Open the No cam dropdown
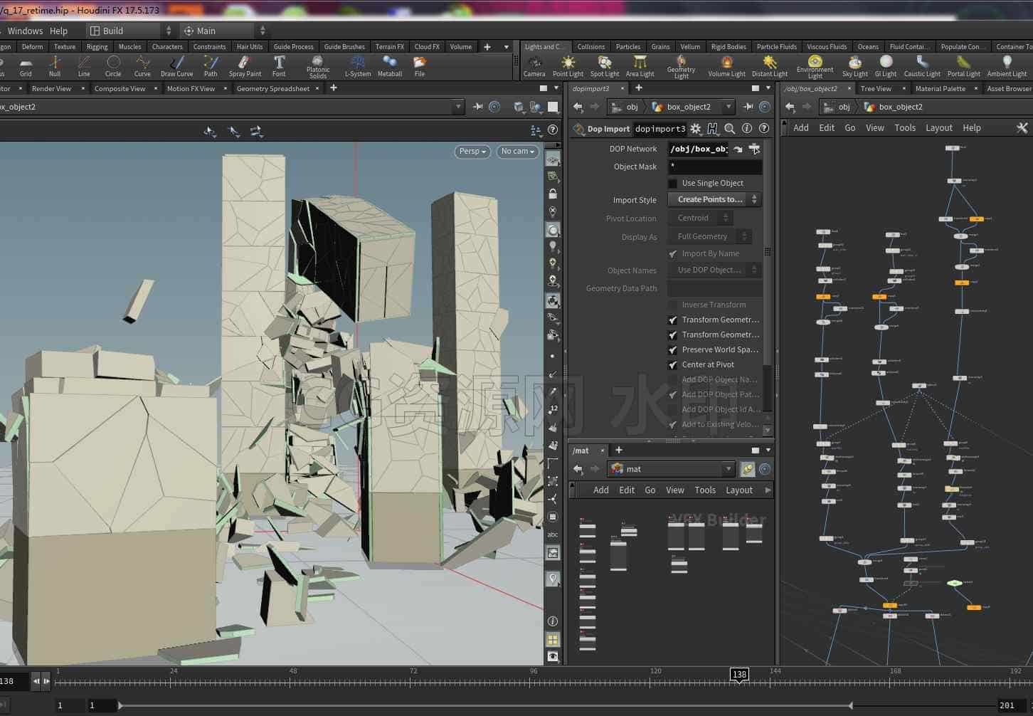The height and width of the screenshot is (716, 1033). (x=517, y=152)
